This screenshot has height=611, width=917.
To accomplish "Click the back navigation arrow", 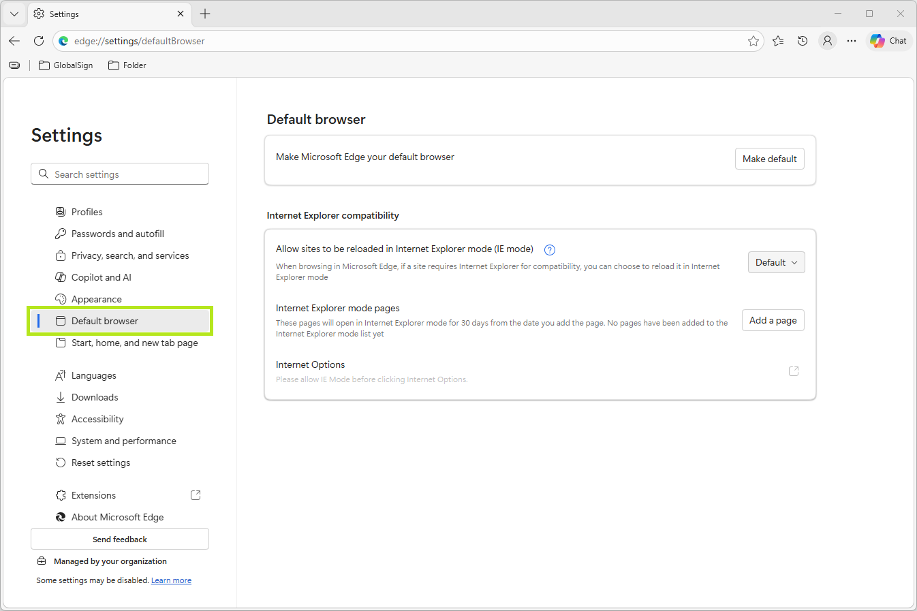I will 14,41.
